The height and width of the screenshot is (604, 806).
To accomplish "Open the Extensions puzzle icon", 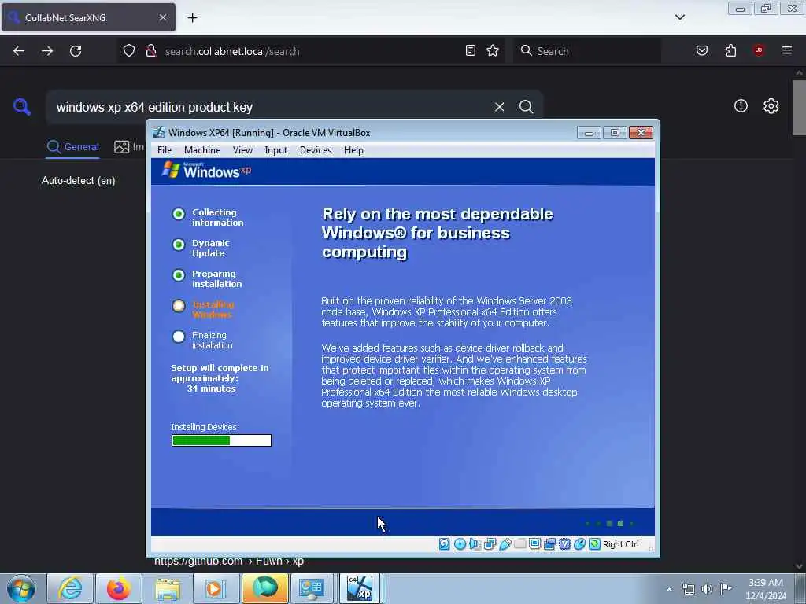I will (730, 50).
